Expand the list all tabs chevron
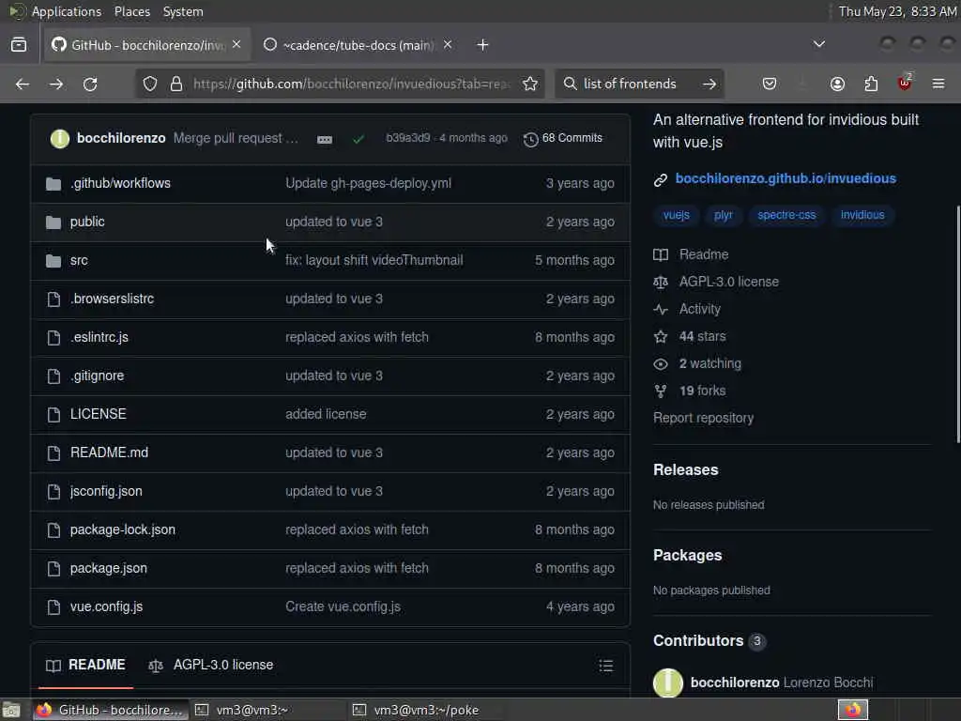The height and width of the screenshot is (721, 961). (x=818, y=44)
